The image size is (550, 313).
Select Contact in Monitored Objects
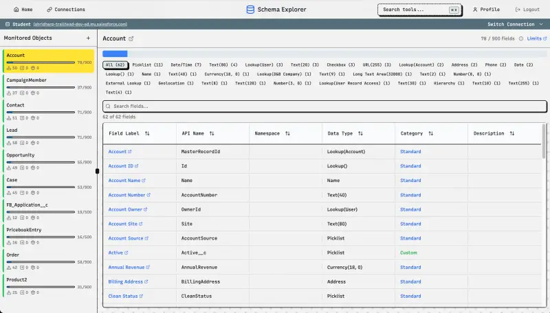pyautogui.click(x=48, y=111)
